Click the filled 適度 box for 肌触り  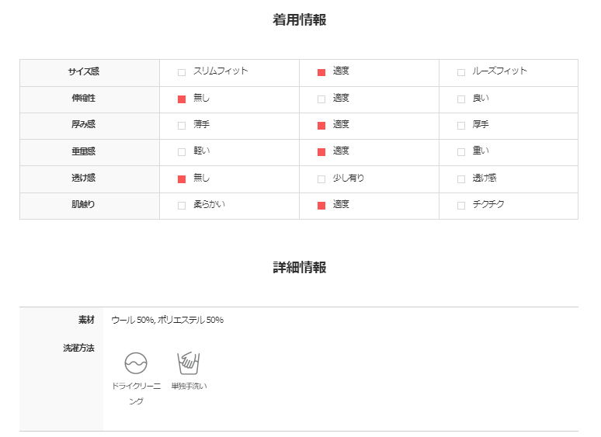[321, 206]
